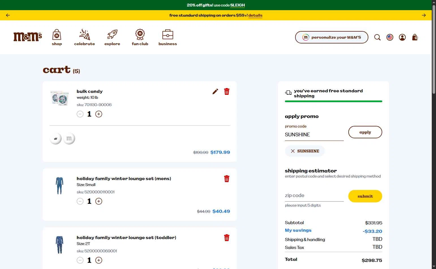This screenshot has width=436, height=269.
Task: Click scrollbar up arrow
Action: (434, 2)
